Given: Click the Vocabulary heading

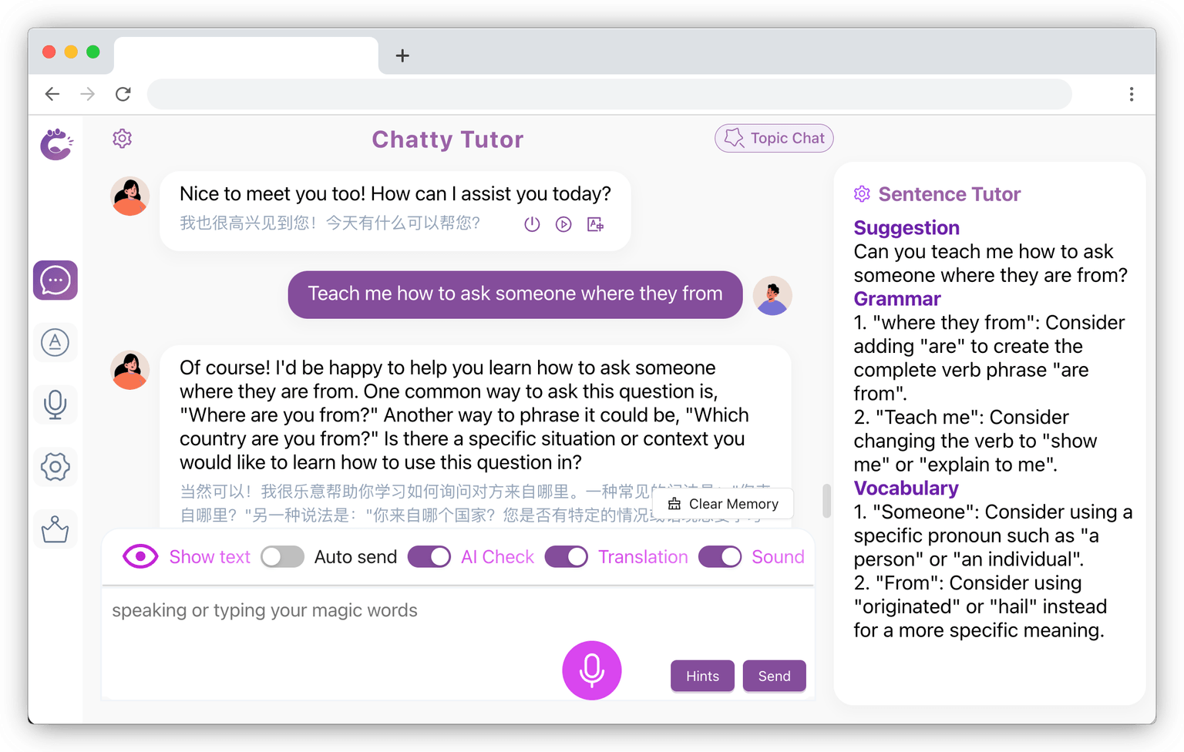Looking at the screenshot, I should (906, 488).
